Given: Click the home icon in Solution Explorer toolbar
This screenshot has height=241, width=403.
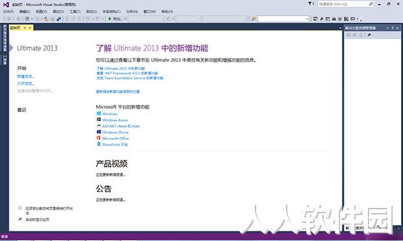Looking at the screenshot, I should tap(361, 35).
